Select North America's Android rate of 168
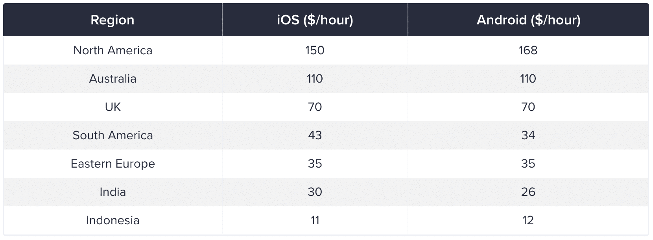 (x=528, y=50)
